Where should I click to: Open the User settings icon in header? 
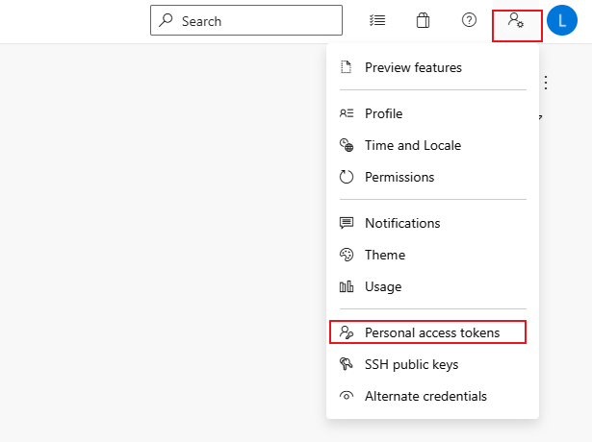tap(516, 20)
